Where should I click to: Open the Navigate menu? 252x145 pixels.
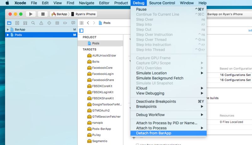86,3
